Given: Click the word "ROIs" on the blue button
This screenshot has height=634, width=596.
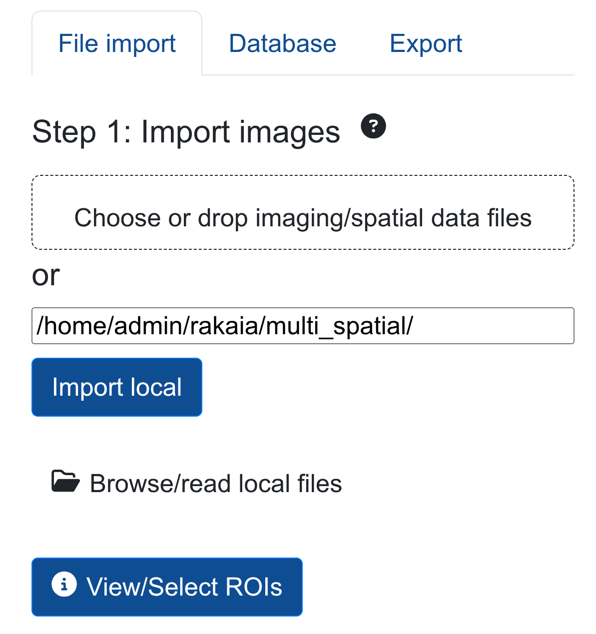Looking at the screenshot, I should [254, 587].
